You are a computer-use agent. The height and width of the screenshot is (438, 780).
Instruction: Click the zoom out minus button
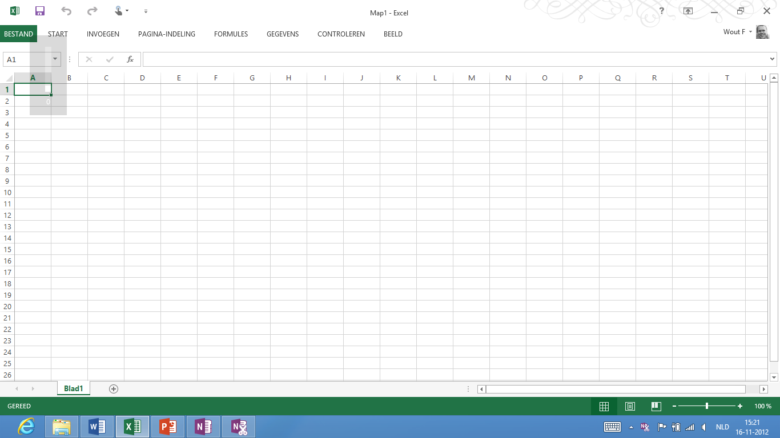click(x=674, y=406)
